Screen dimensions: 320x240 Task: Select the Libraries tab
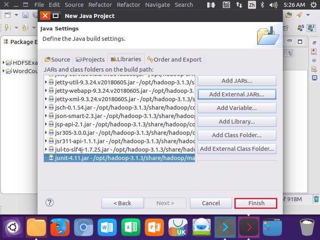[126, 59]
